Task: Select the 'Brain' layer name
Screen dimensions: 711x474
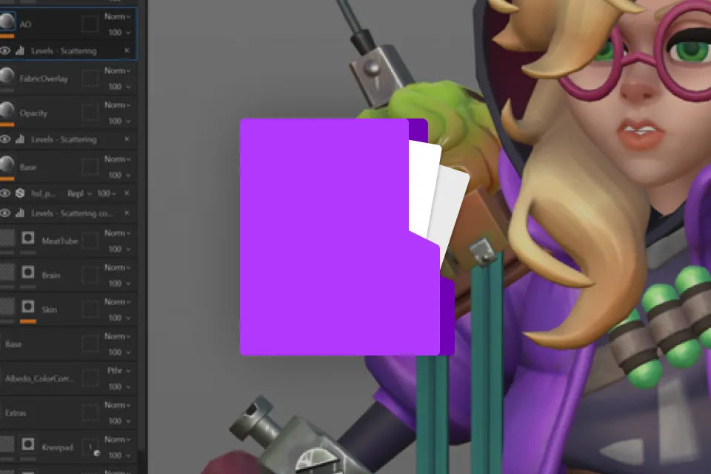Action: tap(51, 276)
